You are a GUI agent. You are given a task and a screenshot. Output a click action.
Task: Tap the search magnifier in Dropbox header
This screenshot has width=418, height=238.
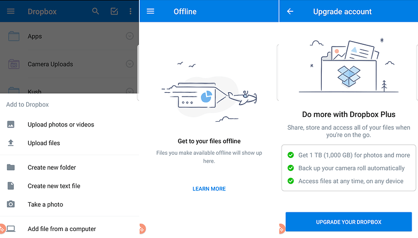click(x=96, y=11)
